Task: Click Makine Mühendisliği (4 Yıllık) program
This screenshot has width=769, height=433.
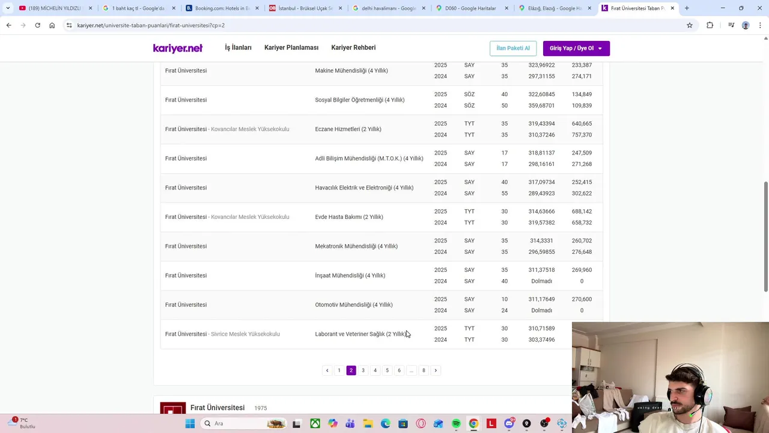Action: click(351, 71)
